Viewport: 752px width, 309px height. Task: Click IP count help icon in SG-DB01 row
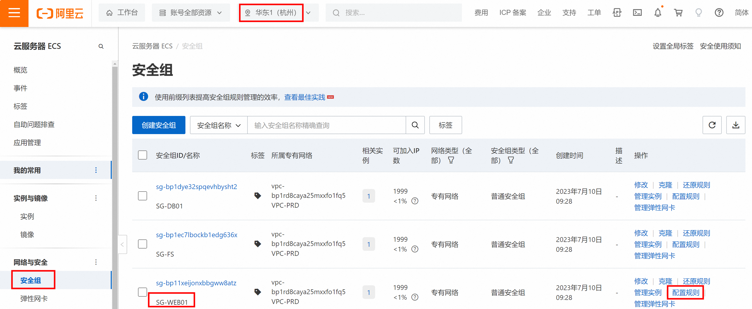point(415,201)
